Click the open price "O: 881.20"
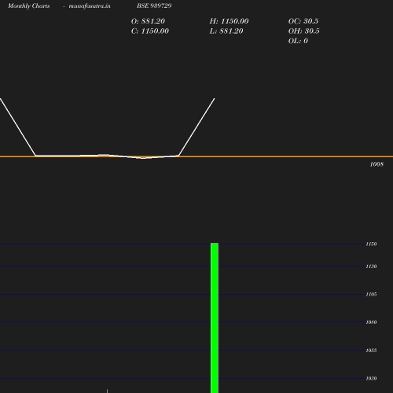This screenshot has height=393, width=393. pos(148,21)
